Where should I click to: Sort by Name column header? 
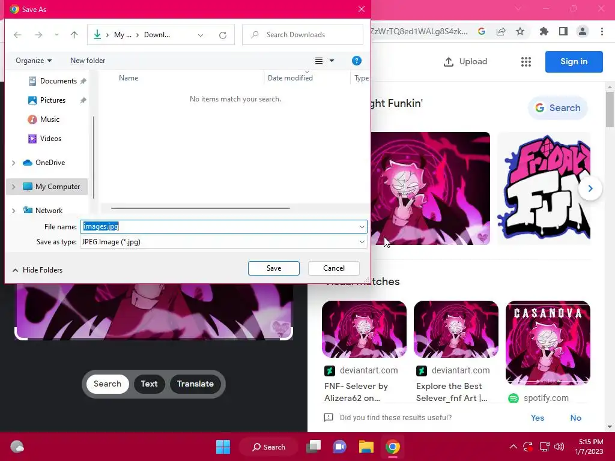(x=129, y=78)
